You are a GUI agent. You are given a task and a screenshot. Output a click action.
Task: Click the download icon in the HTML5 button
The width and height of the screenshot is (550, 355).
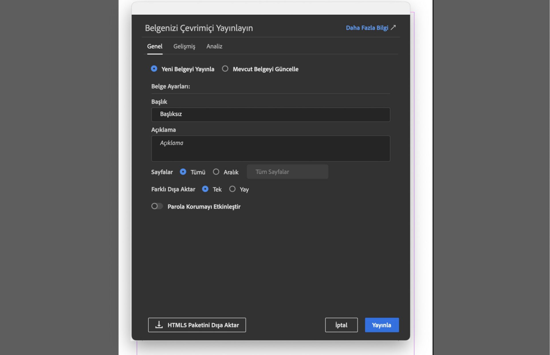coord(159,325)
